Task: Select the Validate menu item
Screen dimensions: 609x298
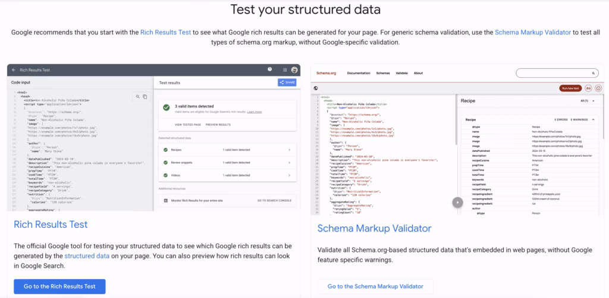Action: pos(401,73)
